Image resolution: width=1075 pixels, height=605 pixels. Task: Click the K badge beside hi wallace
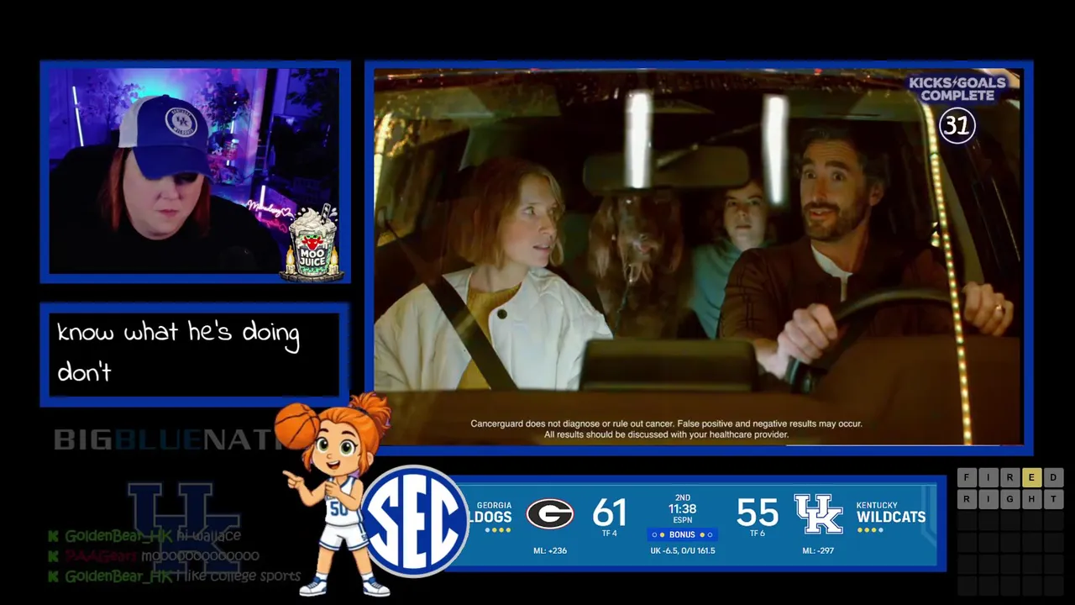(54, 536)
